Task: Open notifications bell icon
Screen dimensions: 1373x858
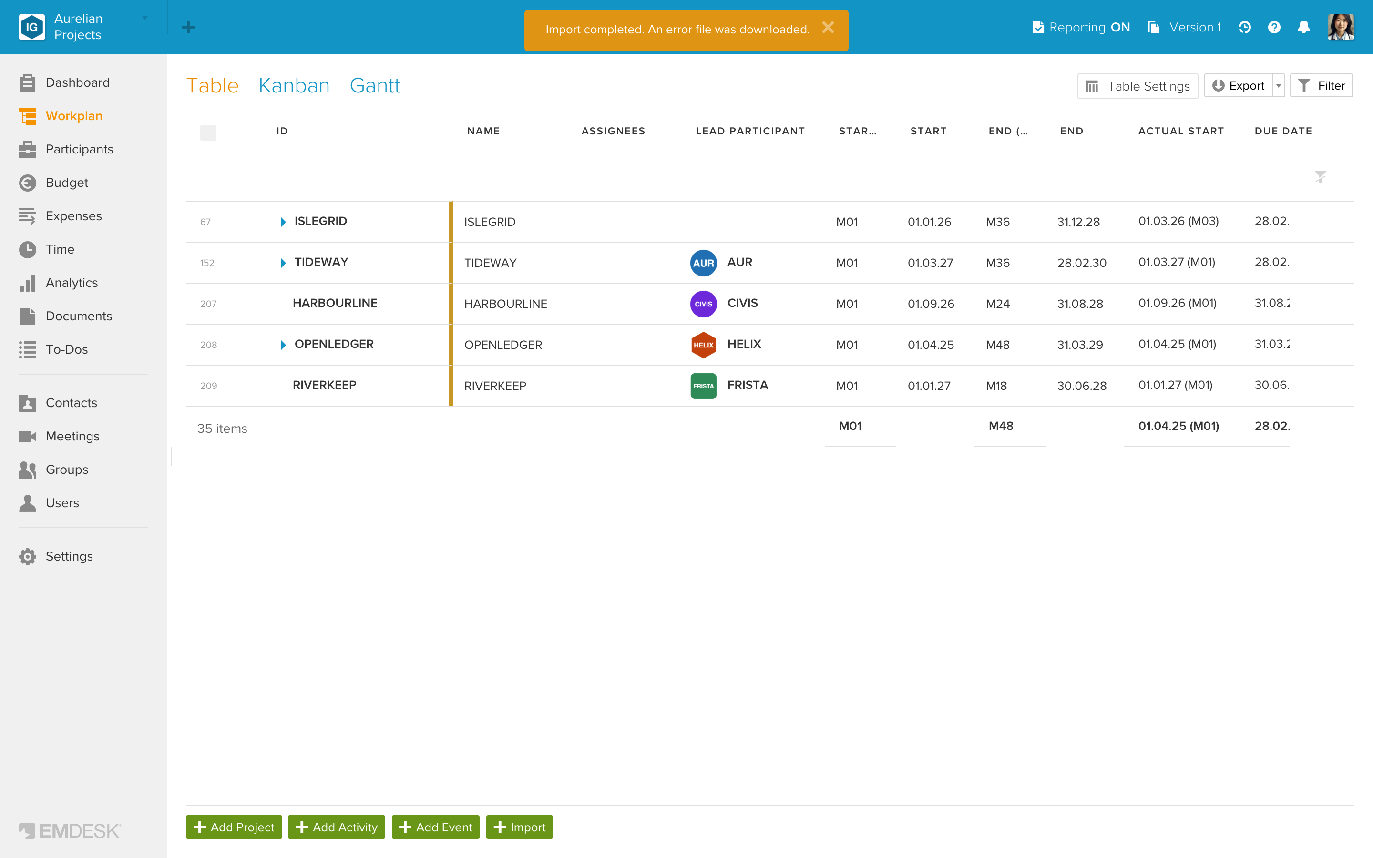Action: tap(1304, 27)
